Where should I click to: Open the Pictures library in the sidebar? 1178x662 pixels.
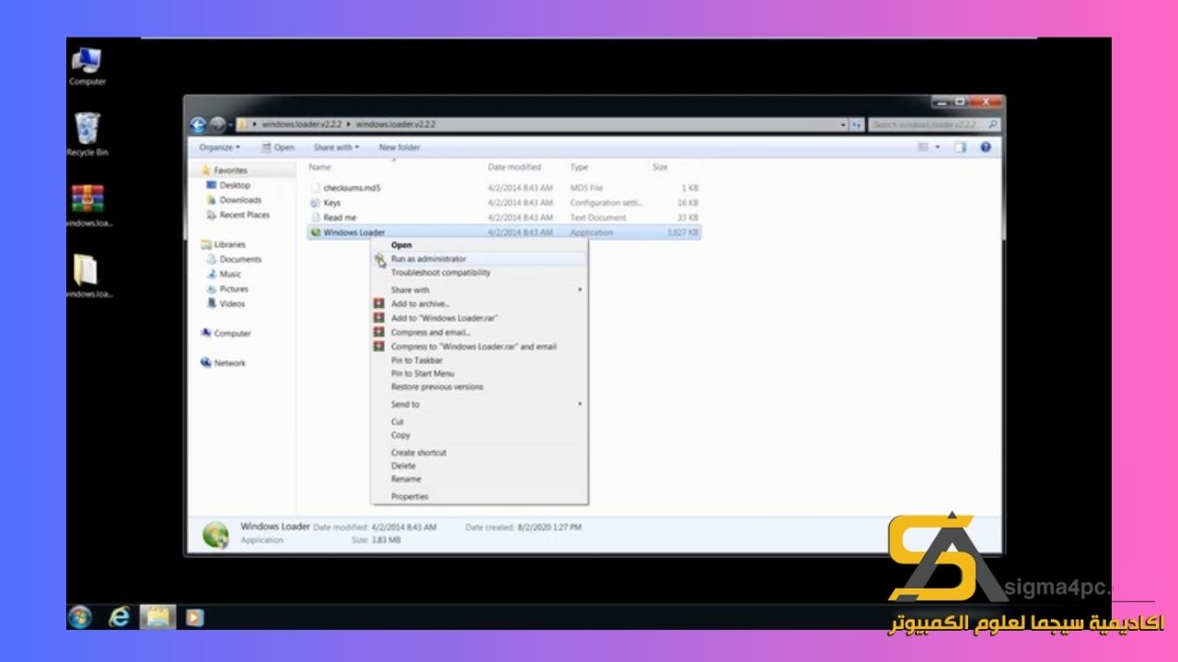pyautogui.click(x=234, y=289)
